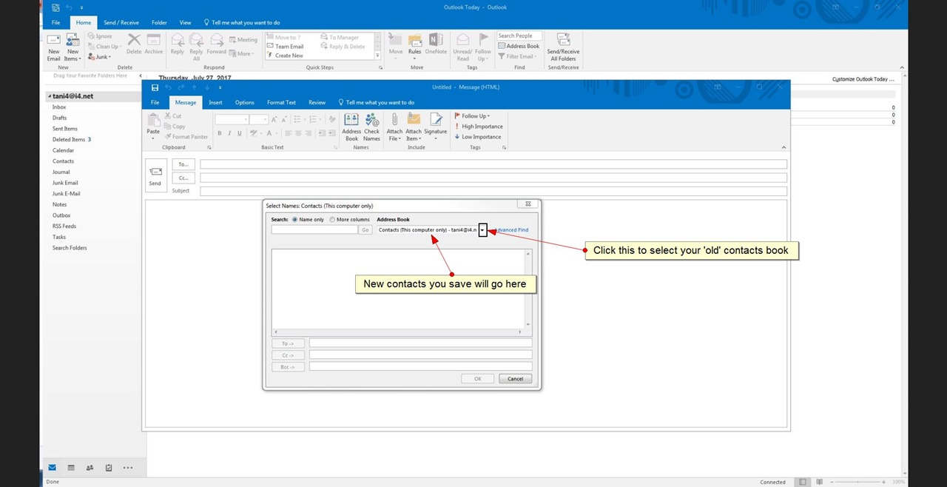Open the Send / Receive tab in Outlook
Viewport: 947px width, 487px height.
(x=121, y=23)
